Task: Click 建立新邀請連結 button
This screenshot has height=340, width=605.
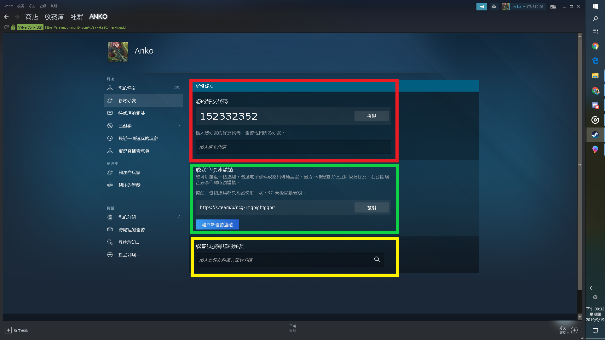Action: [217, 224]
